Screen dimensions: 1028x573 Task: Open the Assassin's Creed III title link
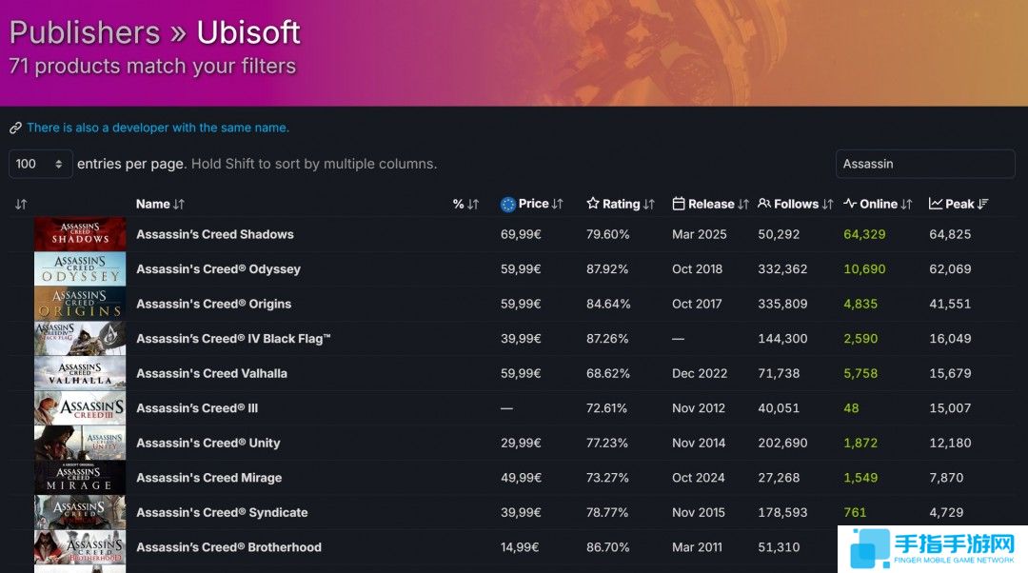tap(197, 407)
